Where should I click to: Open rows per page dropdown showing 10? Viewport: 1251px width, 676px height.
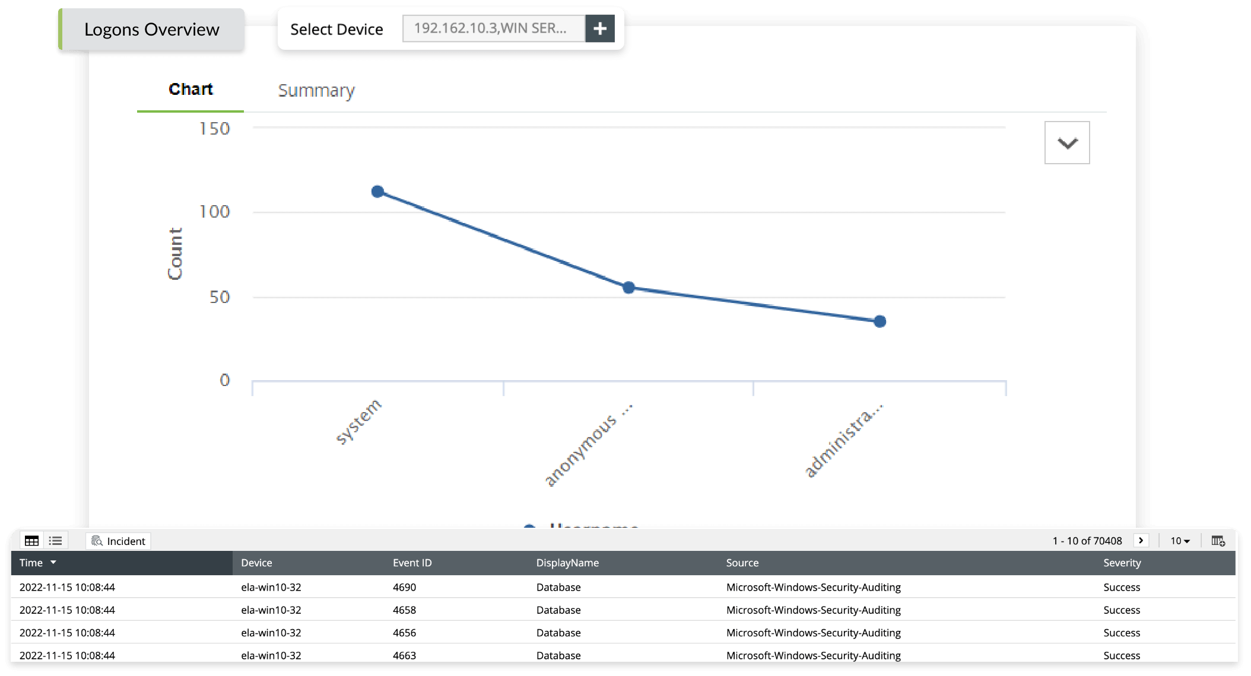pos(1180,541)
